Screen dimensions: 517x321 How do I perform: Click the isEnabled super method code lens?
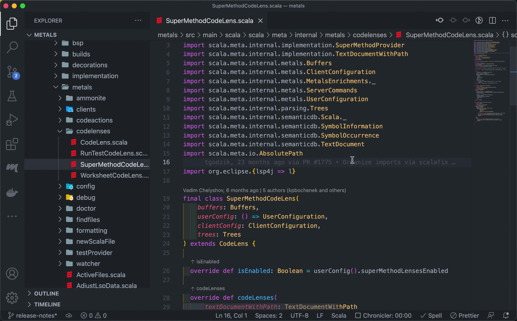(x=205, y=262)
